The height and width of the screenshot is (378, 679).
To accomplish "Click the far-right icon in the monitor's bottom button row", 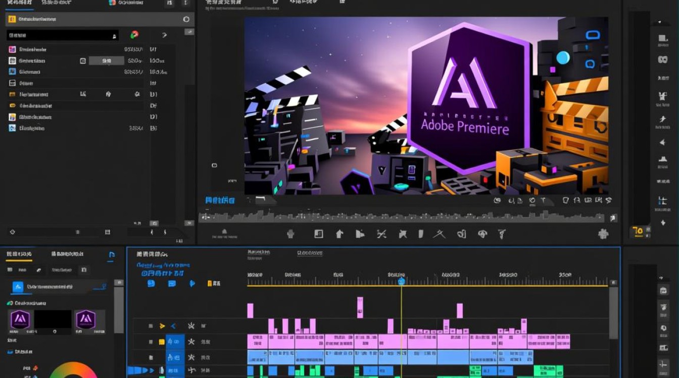I will pyautogui.click(x=603, y=233).
